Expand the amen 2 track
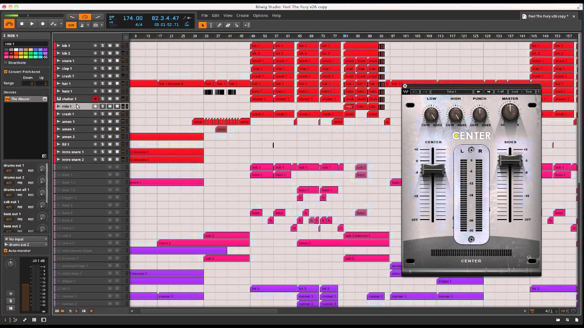Image resolution: width=584 pixels, height=328 pixels. [58, 137]
